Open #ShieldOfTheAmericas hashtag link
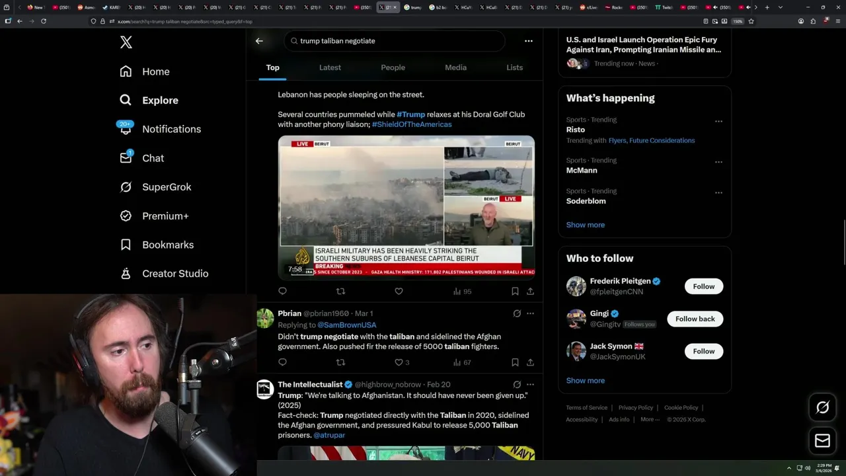846x476 pixels. point(412,124)
